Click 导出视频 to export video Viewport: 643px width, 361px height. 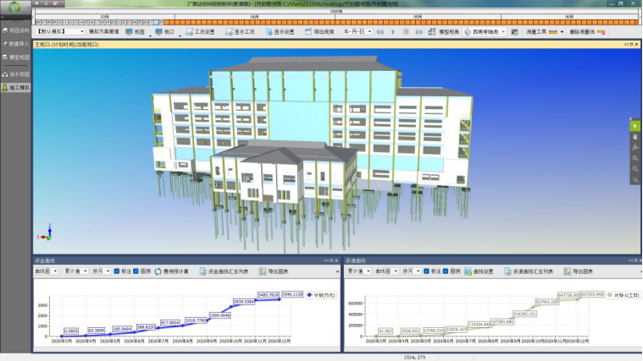coord(319,31)
